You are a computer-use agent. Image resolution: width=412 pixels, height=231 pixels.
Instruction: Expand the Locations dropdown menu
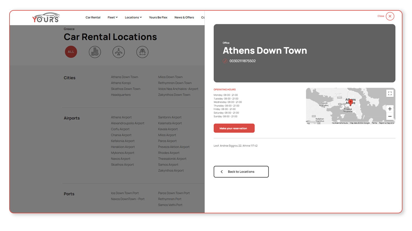point(133,17)
